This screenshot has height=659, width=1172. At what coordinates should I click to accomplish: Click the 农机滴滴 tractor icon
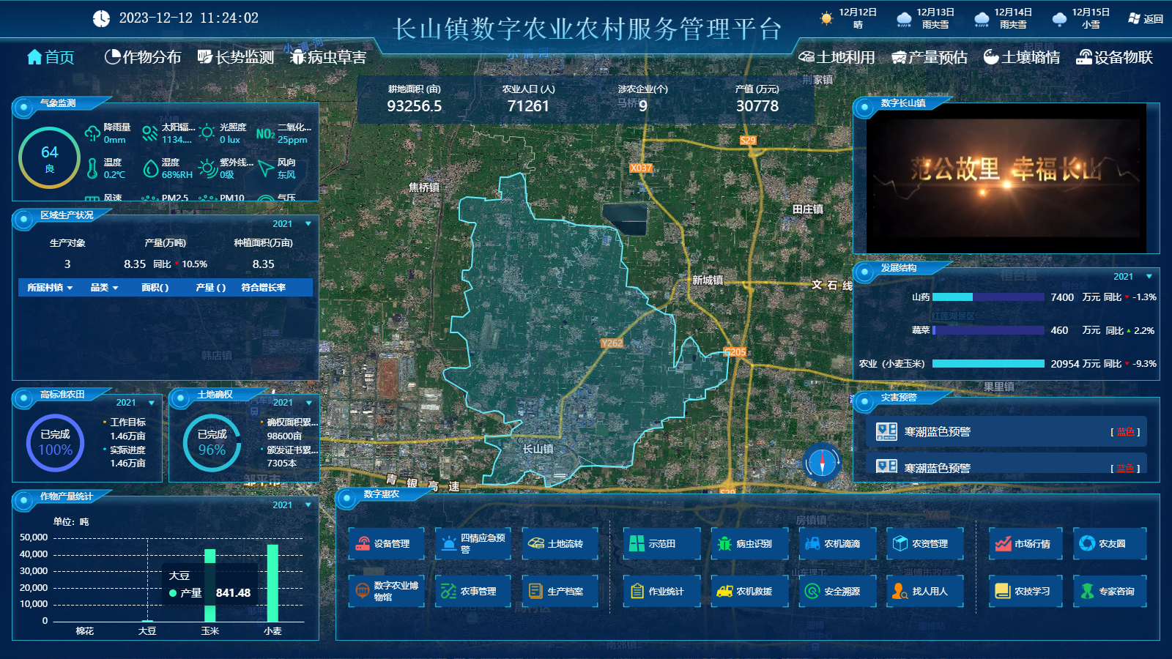pos(812,544)
